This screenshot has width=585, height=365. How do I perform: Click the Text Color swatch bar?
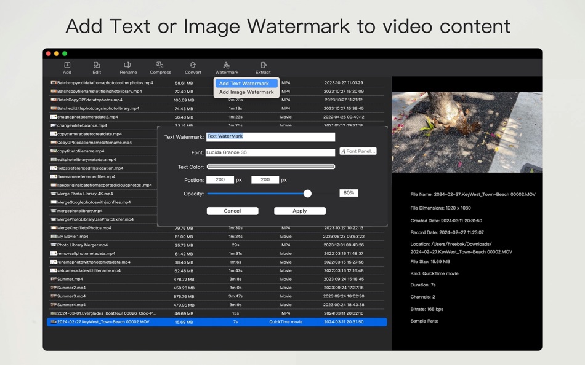coord(271,166)
